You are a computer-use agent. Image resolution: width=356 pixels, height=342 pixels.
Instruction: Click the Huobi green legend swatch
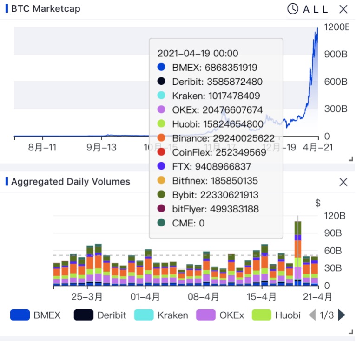[262, 315]
